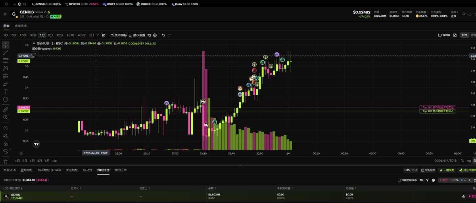Star GENIUS token as favorite
Viewport: 476px width, 203px height.
point(5,13)
